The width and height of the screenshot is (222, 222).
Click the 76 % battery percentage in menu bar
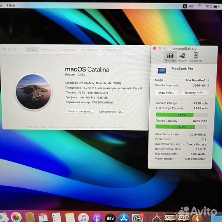pyautogui.click(x=209, y=7)
